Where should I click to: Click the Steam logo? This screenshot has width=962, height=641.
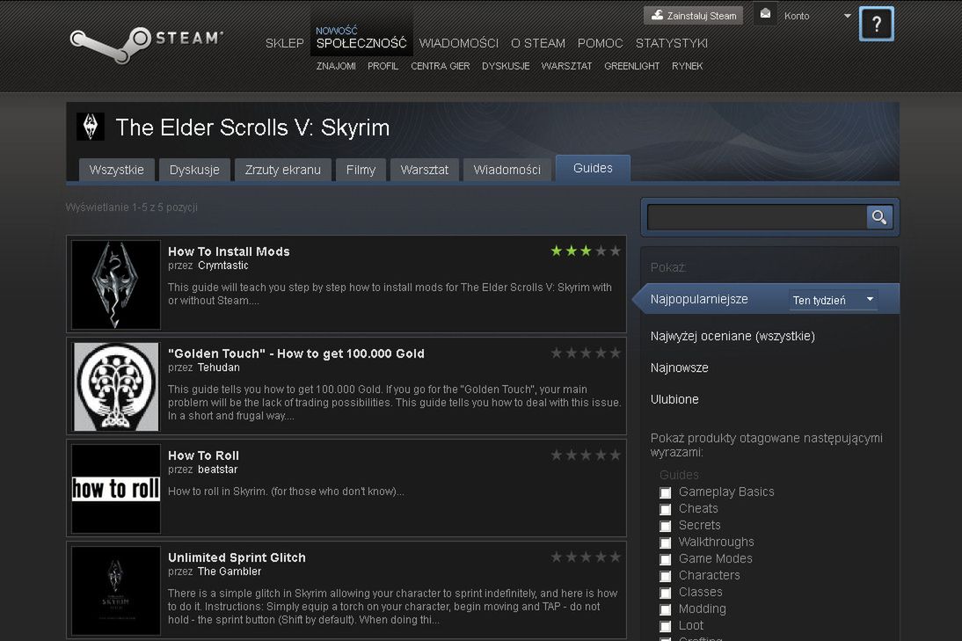(x=146, y=44)
